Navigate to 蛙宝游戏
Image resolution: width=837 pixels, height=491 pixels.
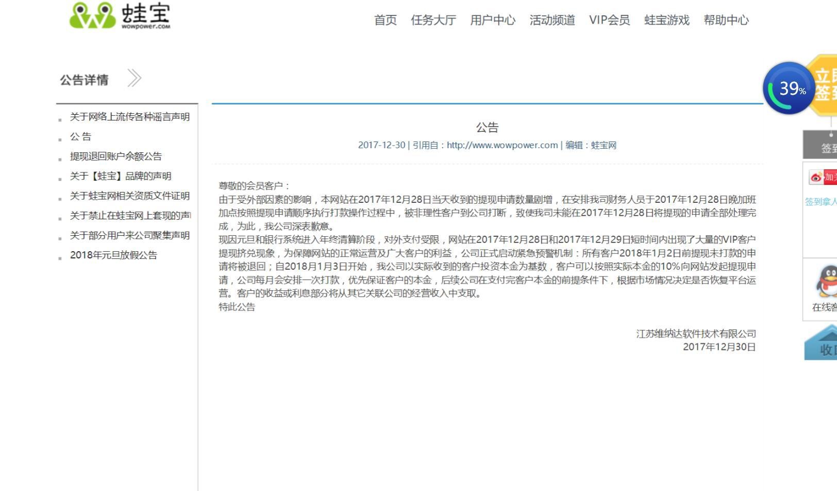click(666, 20)
